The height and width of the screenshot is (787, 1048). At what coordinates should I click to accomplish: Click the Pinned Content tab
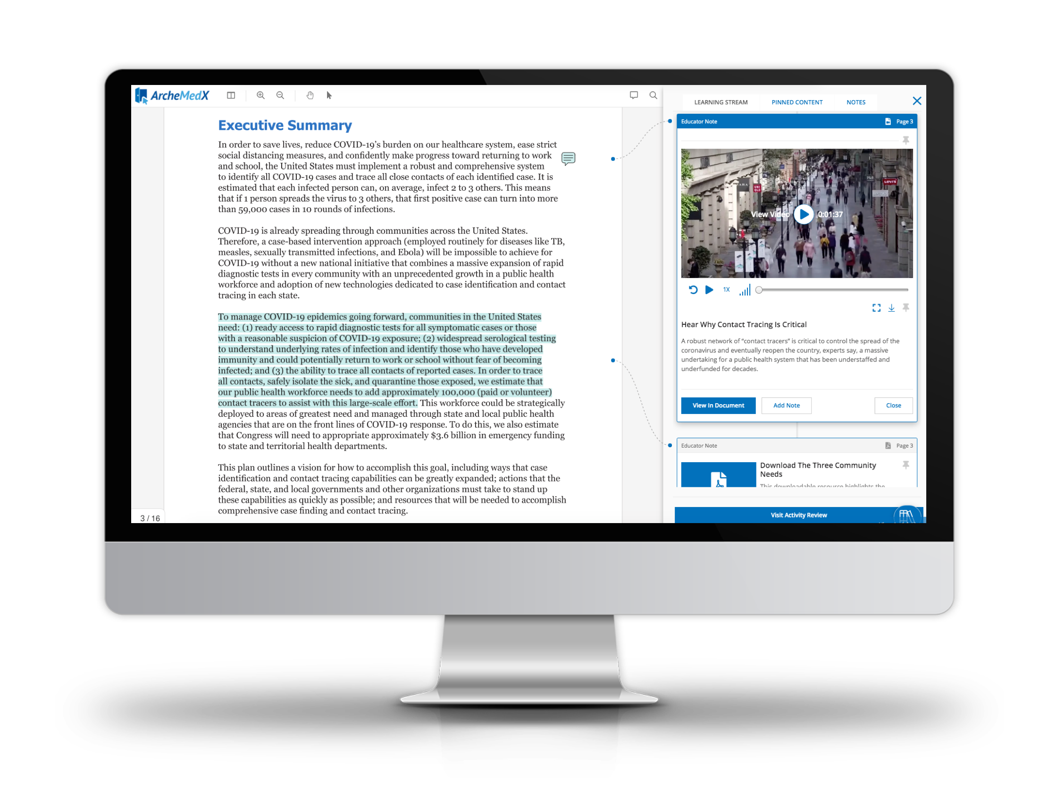[796, 102]
